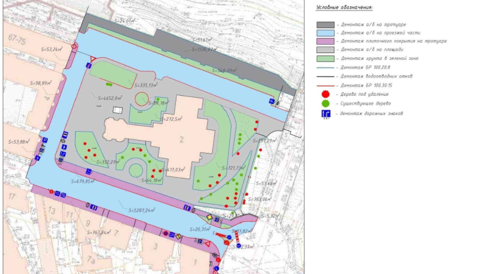The image size is (488, 274).
Task: Click the red circular sign left of S=53,24
Action: click(74, 46)
